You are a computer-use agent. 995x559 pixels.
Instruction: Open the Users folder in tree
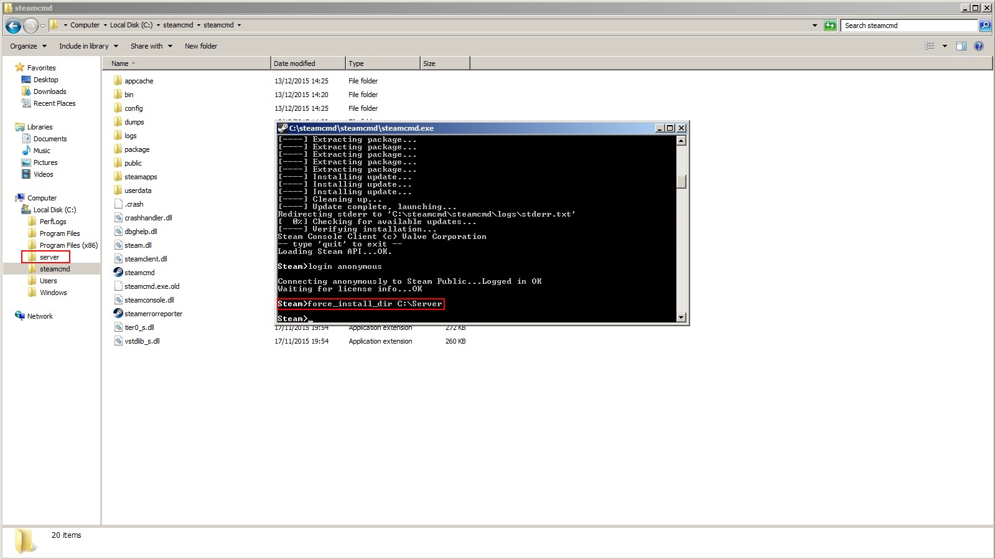click(48, 281)
